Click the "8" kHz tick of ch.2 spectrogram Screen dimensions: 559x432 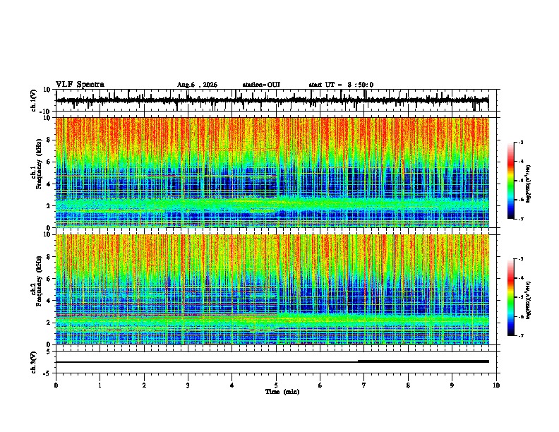pyautogui.click(x=49, y=257)
